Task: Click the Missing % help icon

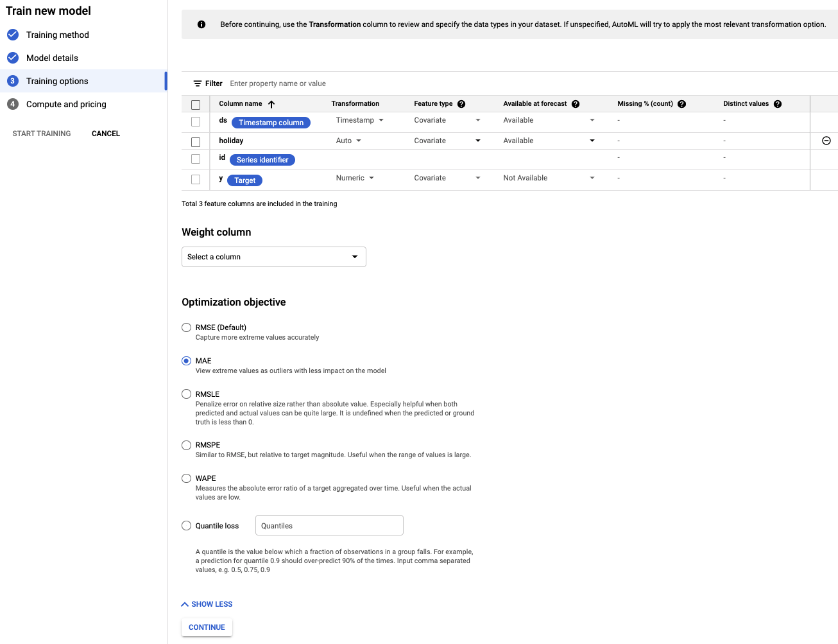Action: [681, 104]
